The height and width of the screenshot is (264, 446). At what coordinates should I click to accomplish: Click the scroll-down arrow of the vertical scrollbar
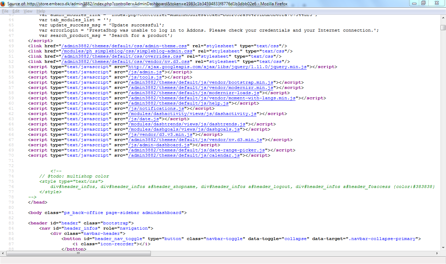443,248
